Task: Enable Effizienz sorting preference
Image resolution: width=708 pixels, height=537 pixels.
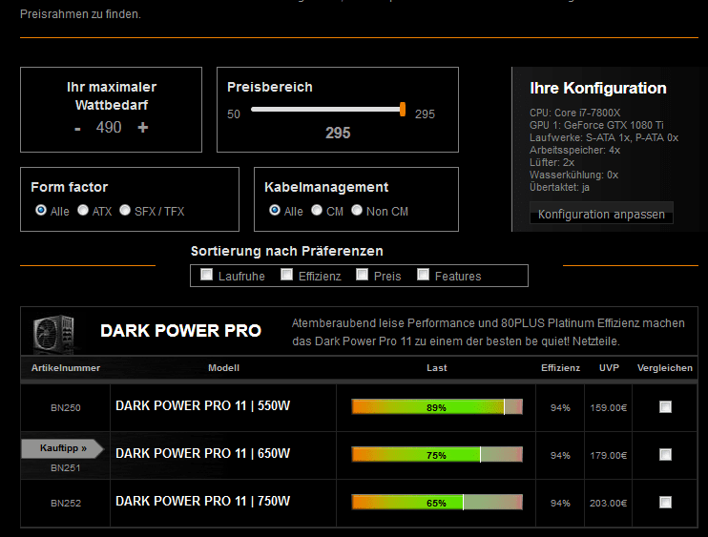Action: coord(286,275)
